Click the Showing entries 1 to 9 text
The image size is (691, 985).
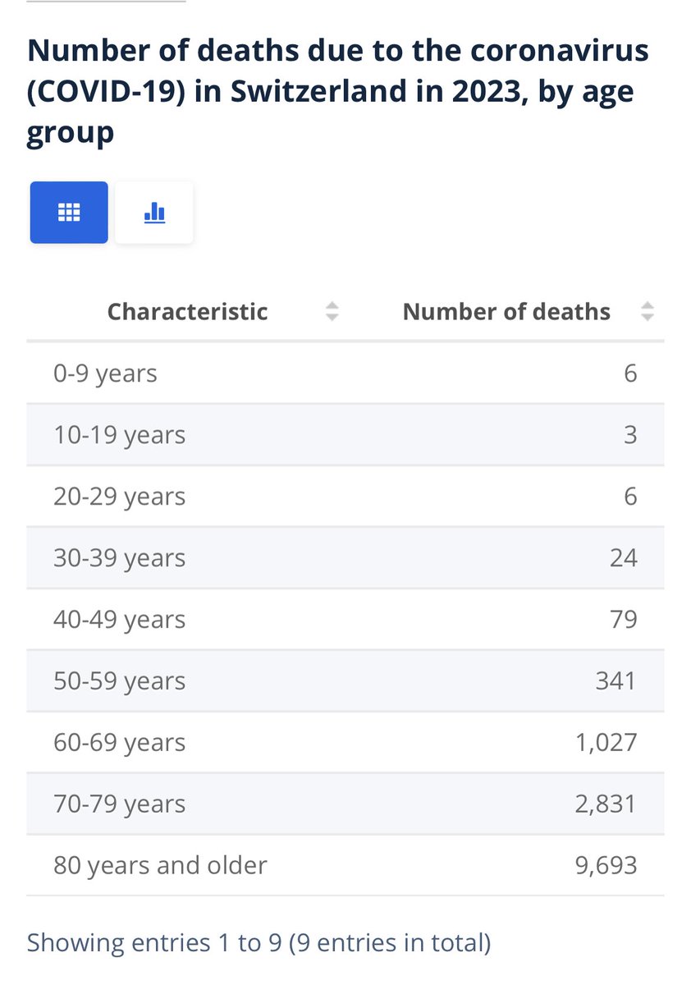(x=259, y=942)
